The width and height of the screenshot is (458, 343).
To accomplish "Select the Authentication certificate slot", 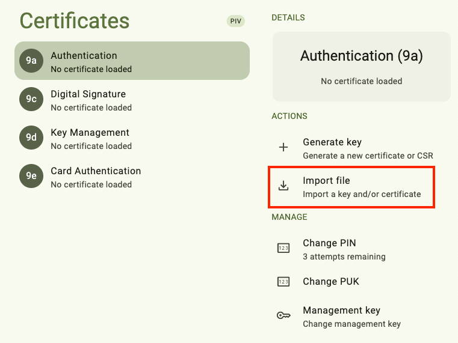I will click(132, 61).
